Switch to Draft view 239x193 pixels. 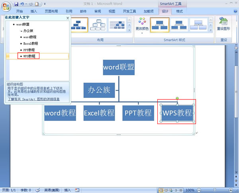point(180,190)
